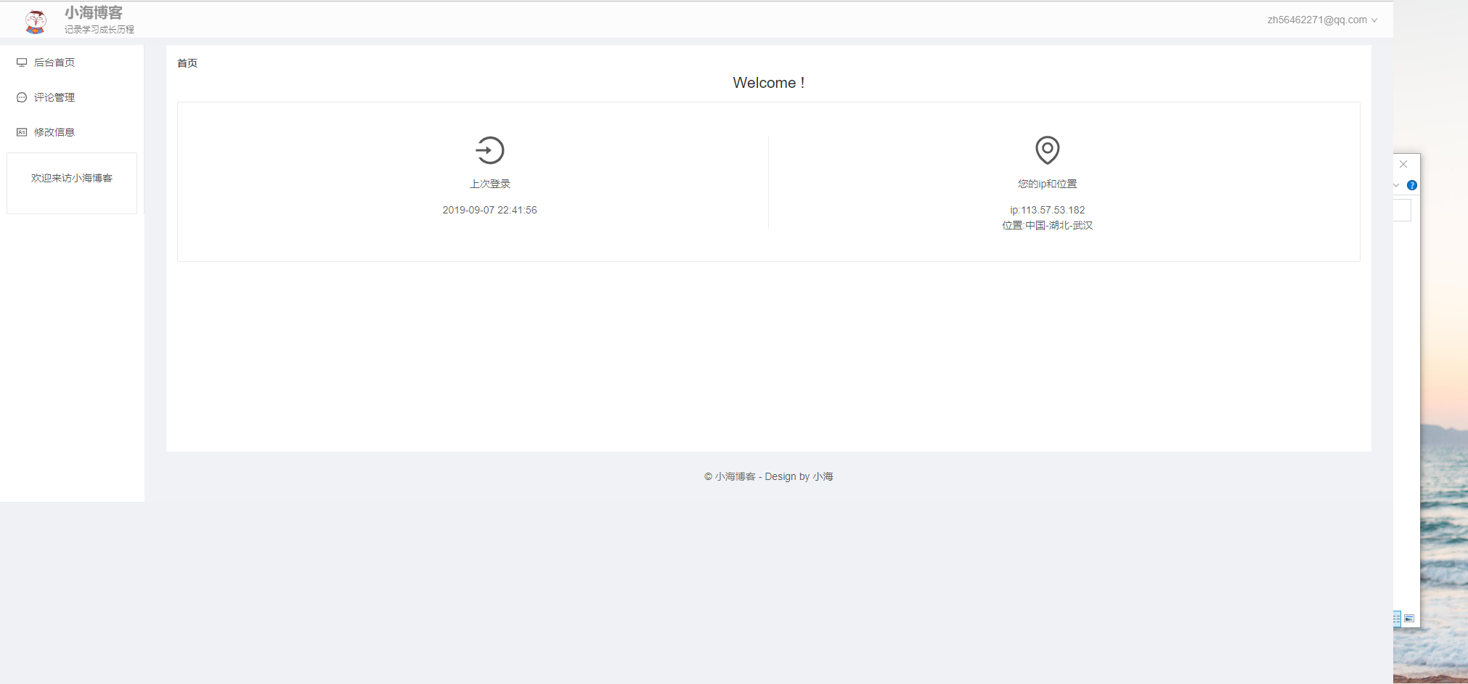The image size is (1468, 684).
Task: Click the 欢迎来访小海博客 notice card
Action: pyautogui.click(x=72, y=183)
